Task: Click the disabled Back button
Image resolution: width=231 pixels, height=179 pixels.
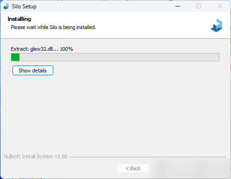Action: 133,168
